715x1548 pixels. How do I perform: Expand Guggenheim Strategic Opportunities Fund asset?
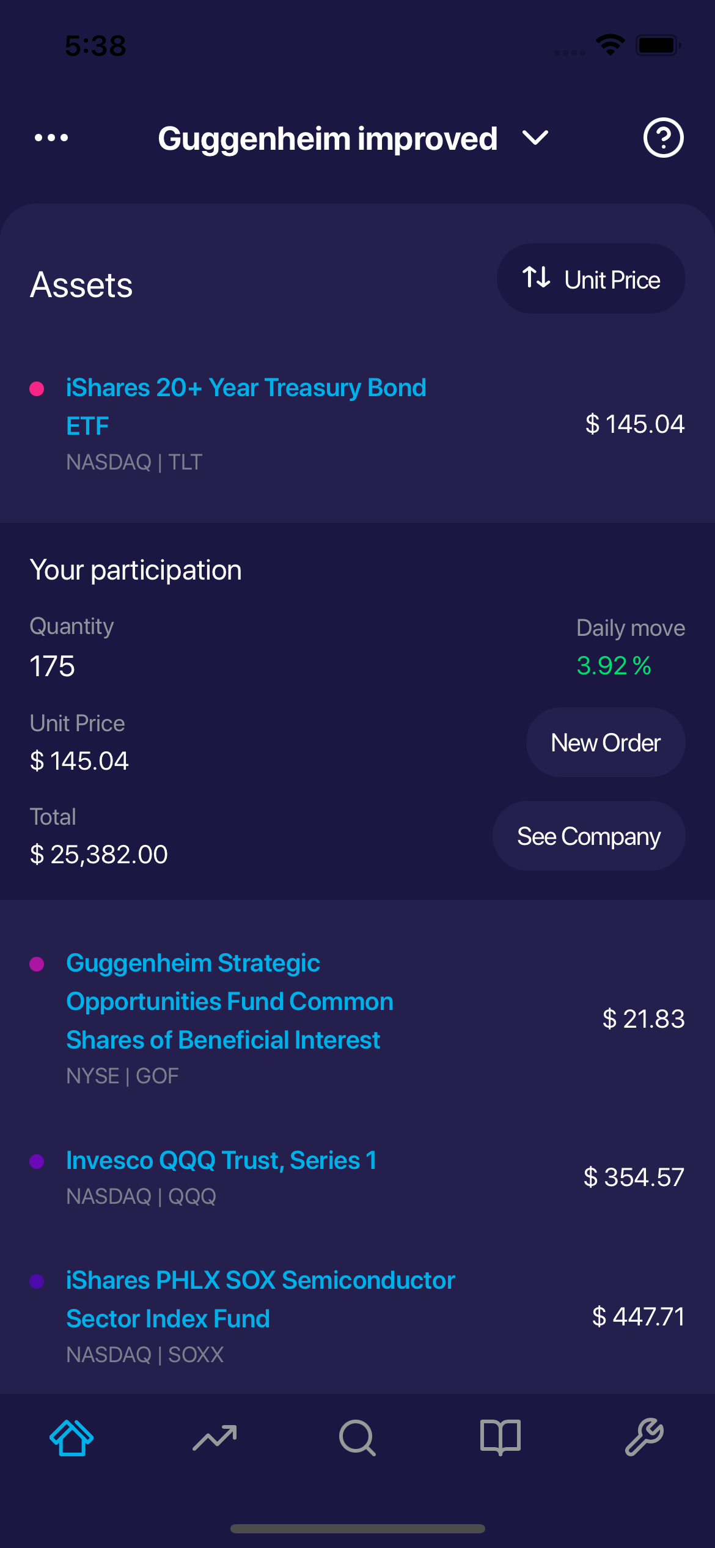point(230,1001)
